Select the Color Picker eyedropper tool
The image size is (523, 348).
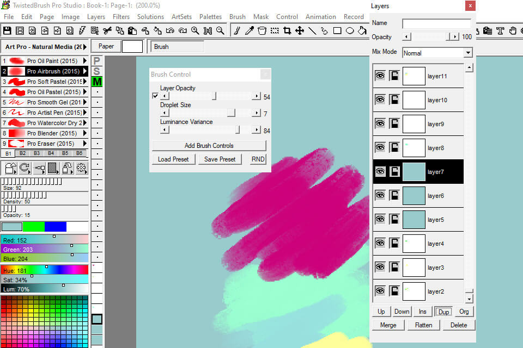250,30
